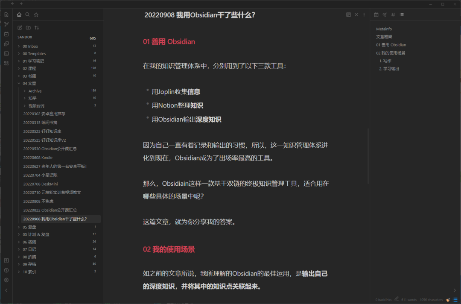This screenshot has width=461, height=304.
Task: Close the current note pane
Action: pyautogui.click(x=356, y=15)
